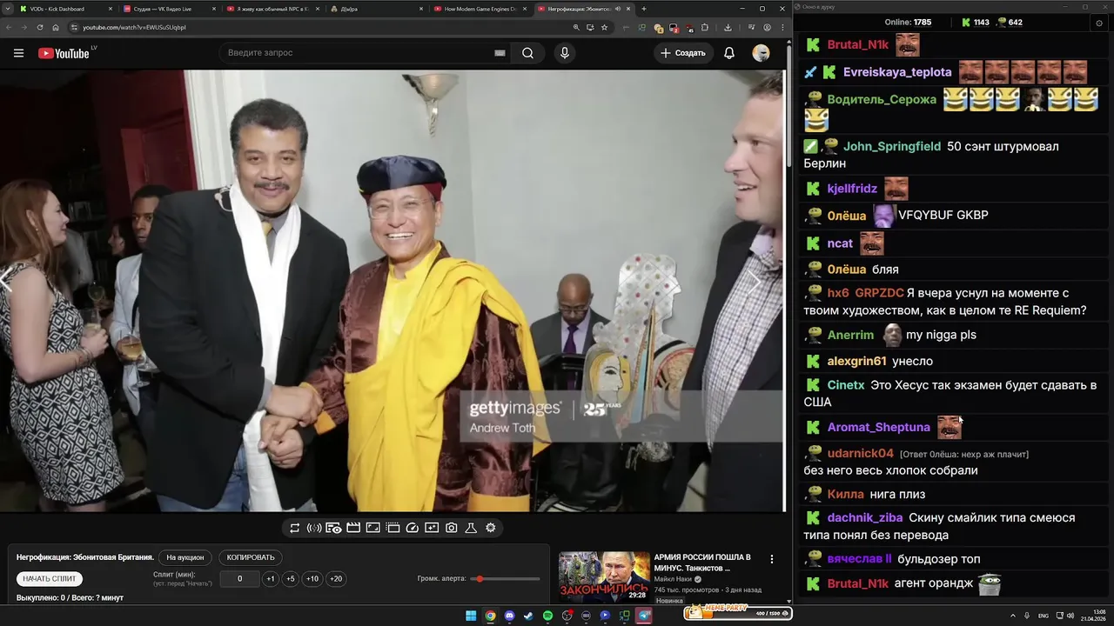The image size is (1114, 626).
Task: Click the broadcast waves icon in player toolbar
Action: click(x=314, y=528)
